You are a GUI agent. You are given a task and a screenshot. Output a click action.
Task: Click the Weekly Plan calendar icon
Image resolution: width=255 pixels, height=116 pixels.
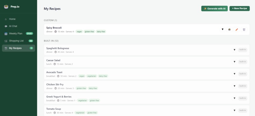(6, 34)
